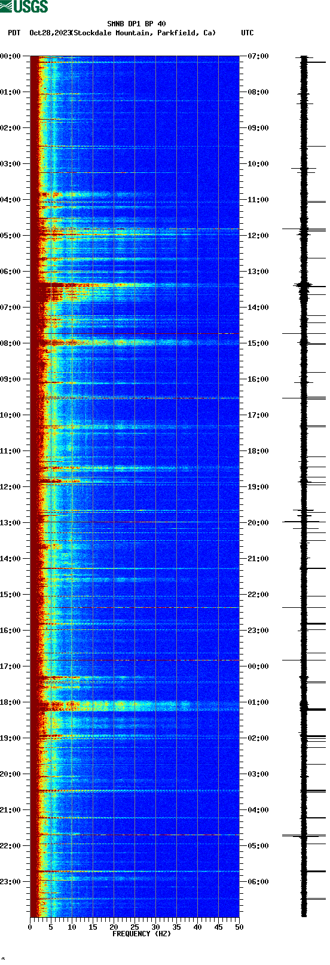Click the title text SMNB DP1 BP 40

(x=136, y=24)
